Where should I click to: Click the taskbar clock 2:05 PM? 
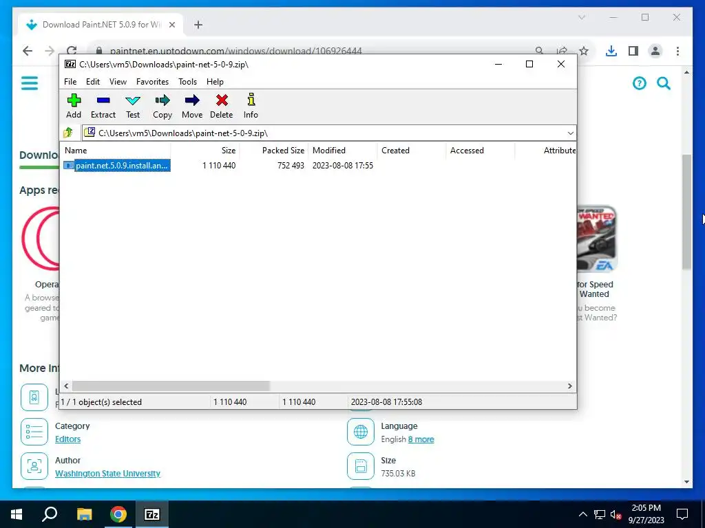click(646, 514)
